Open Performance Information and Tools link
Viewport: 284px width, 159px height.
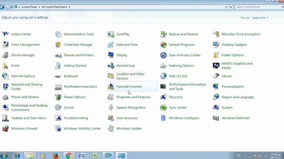[x=187, y=87]
